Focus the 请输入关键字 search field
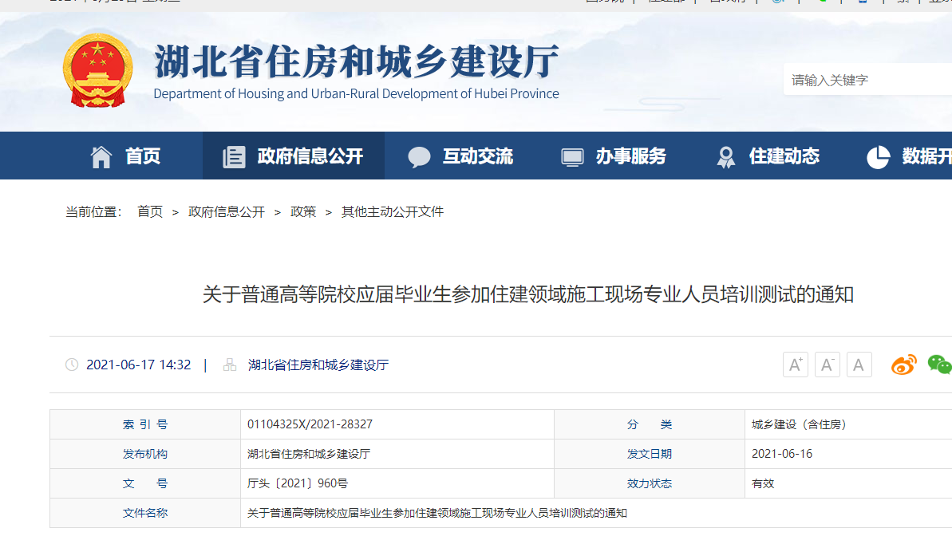Screen dimensions: 952x540 [x=868, y=80]
